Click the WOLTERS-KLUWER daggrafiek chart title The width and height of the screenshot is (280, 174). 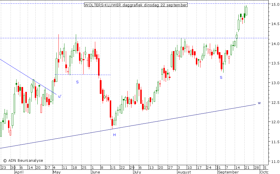point(136,5)
